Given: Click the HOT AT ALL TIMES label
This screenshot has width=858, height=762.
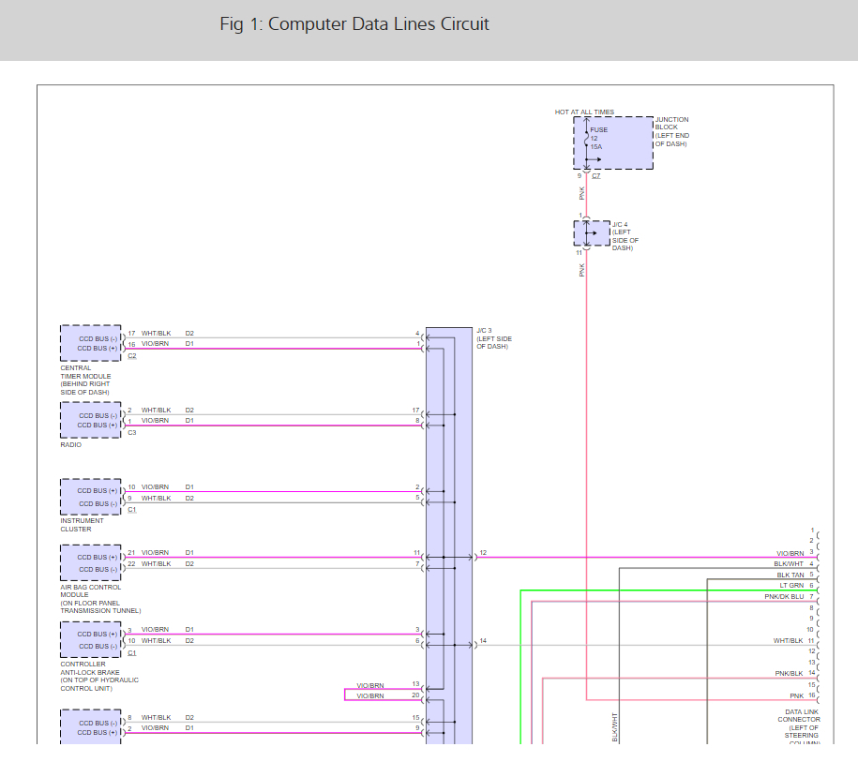Looking at the screenshot, I should click(x=584, y=112).
